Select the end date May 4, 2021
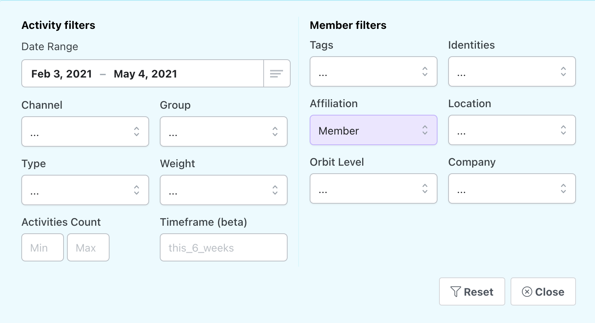Viewport: 595px width, 323px height. [x=145, y=74]
